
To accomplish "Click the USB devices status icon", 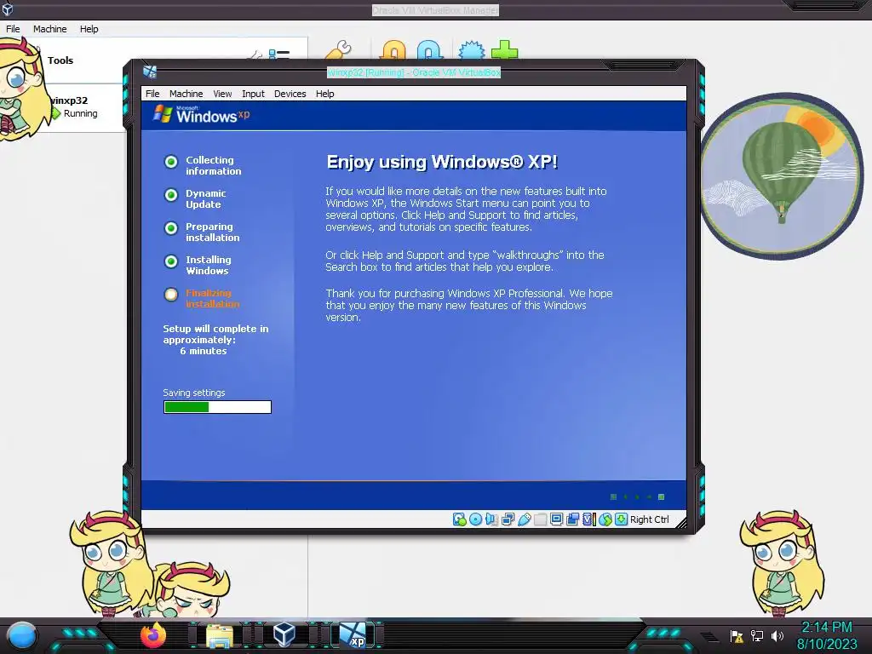I will pos(524,519).
